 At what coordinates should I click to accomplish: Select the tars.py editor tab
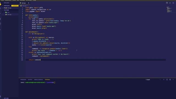(x=24, y=3)
